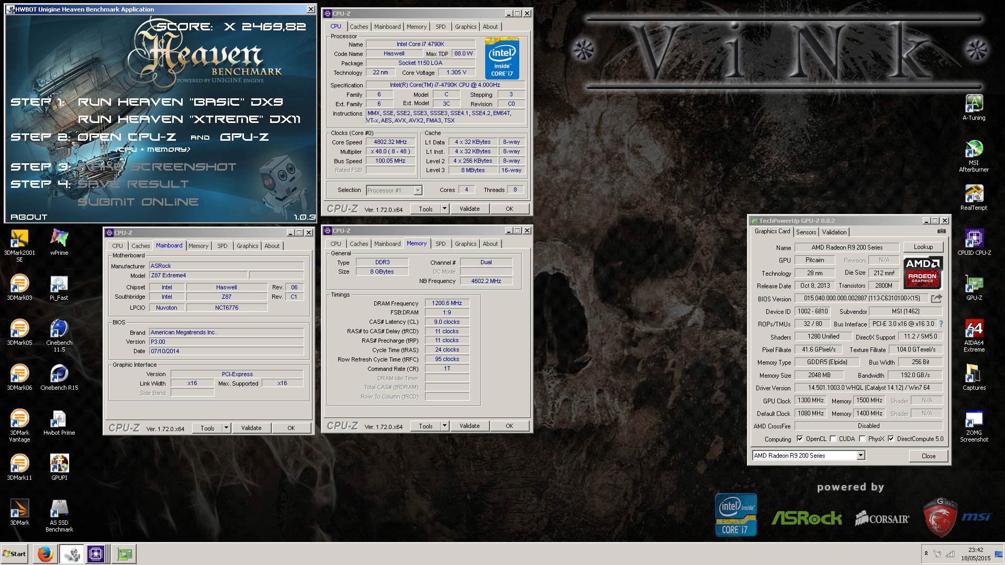Image resolution: width=1005 pixels, height=565 pixels.
Task: Open Captures folder icon
Action: point(974,377)
